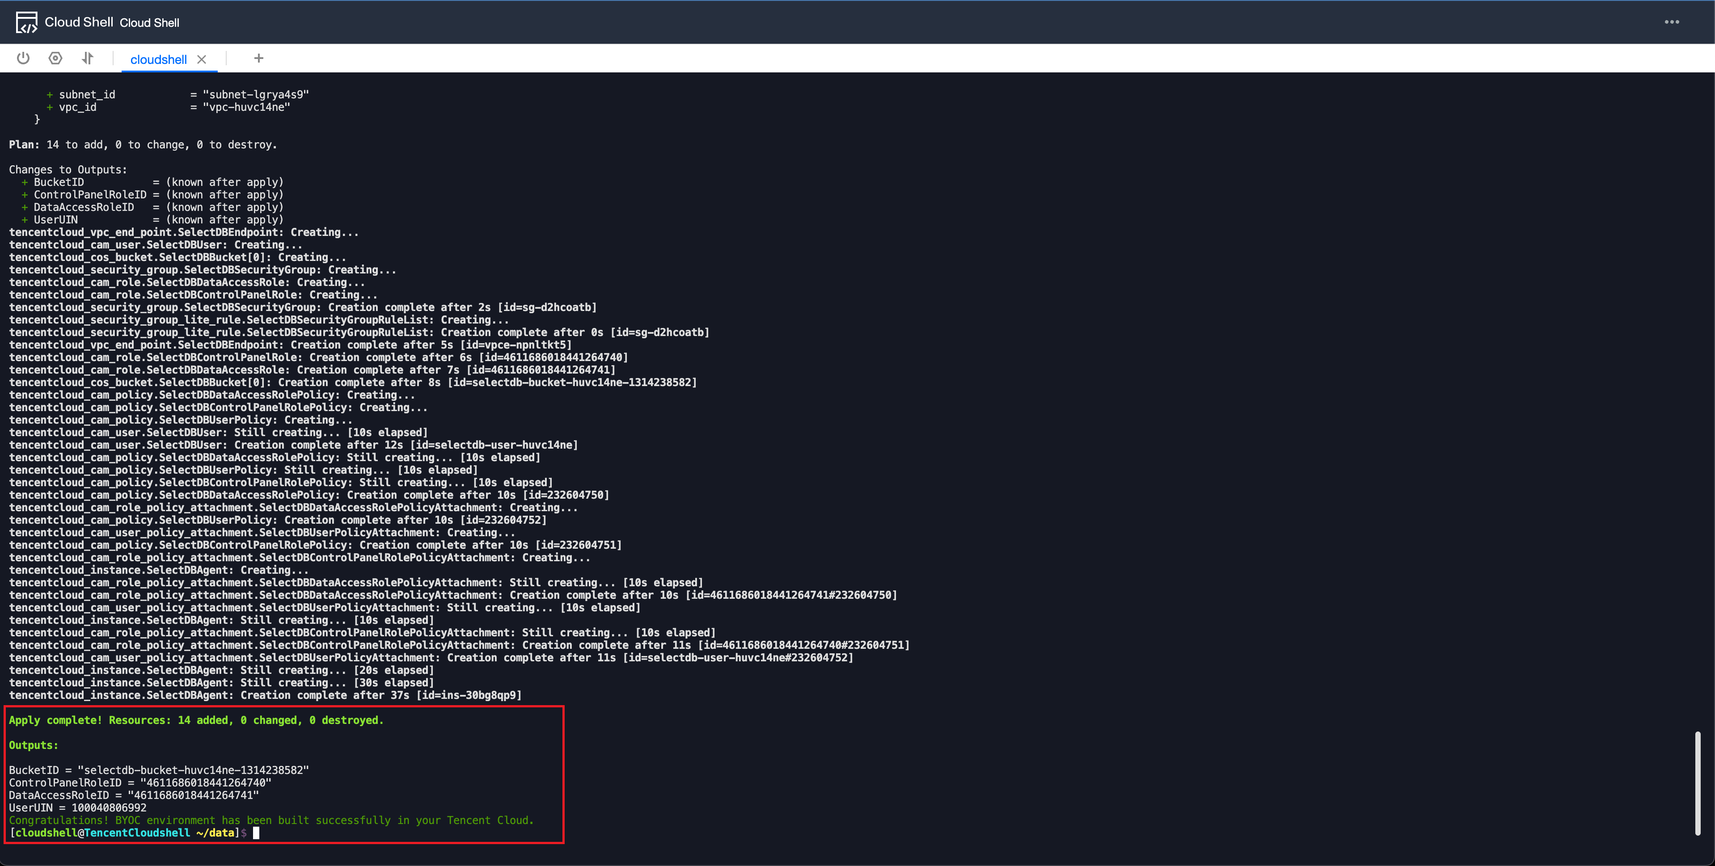
Task: Click the upload/download transfer icon
Action: coord(87,59)
